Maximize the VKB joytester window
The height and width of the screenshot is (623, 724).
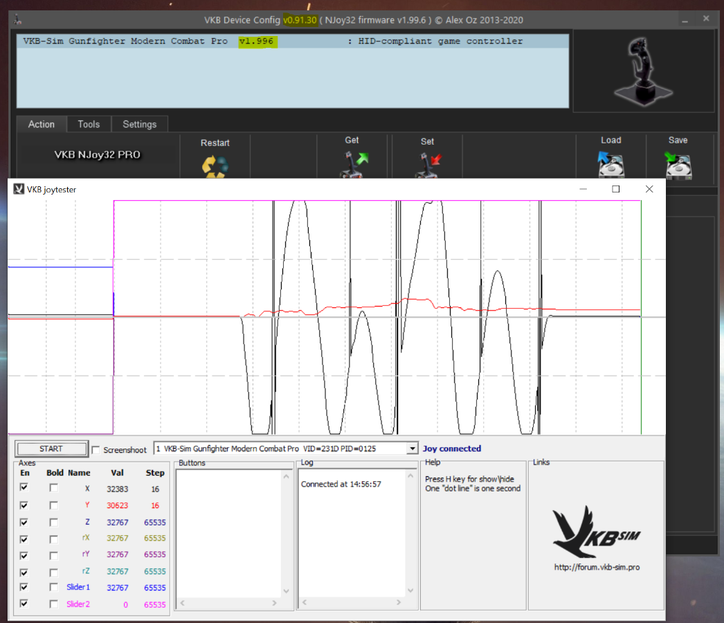(x=615, y=189)
